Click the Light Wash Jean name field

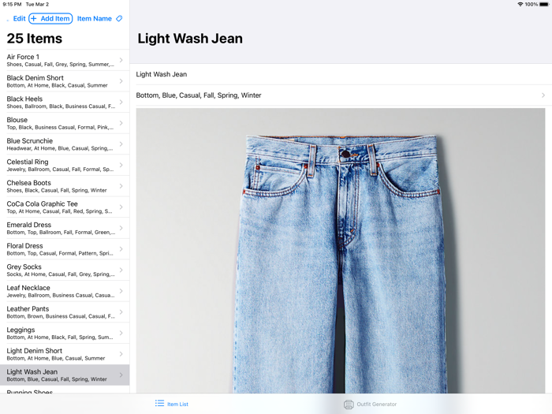(x=341, y=74)
